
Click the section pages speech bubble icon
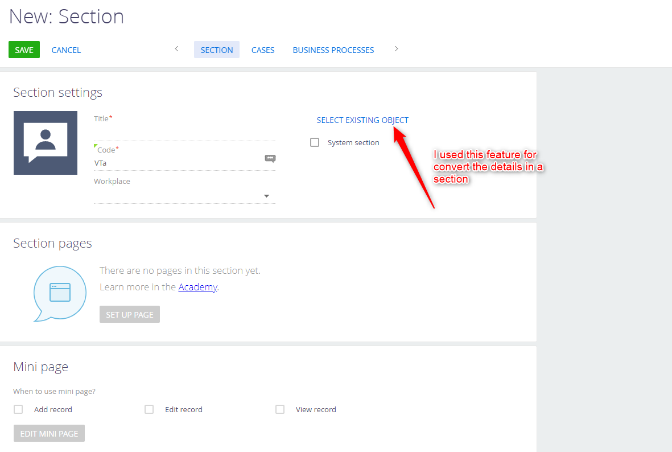point(60,294)
